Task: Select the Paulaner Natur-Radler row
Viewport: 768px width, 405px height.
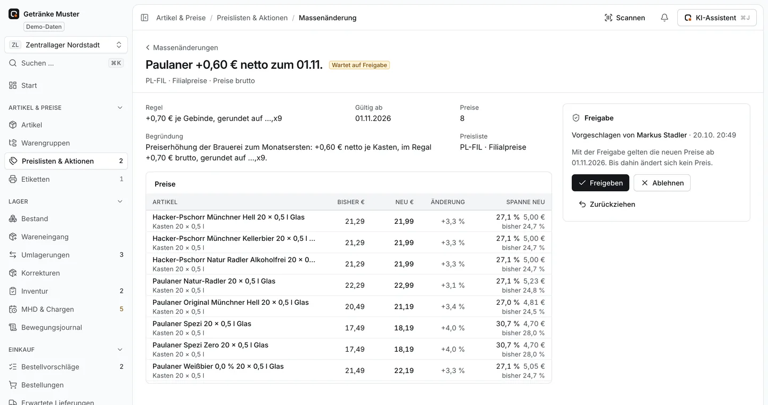Action: point(349,285)
